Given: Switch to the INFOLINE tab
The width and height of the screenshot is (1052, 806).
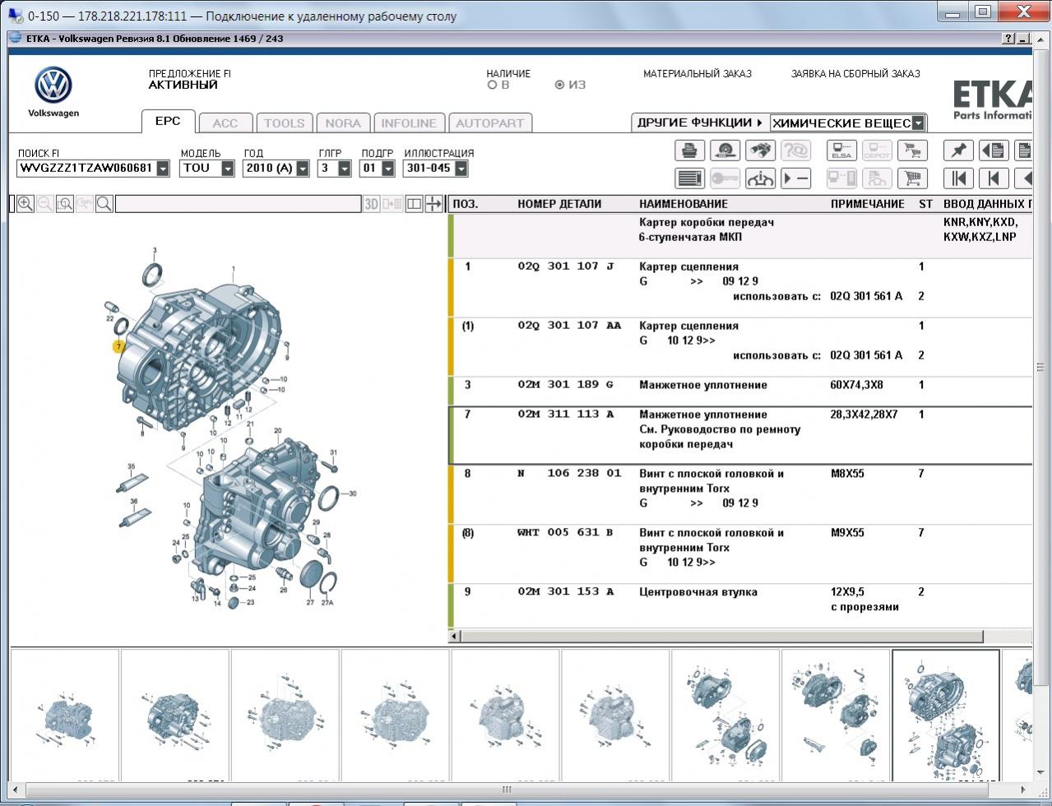Looking at the screenshot, I should [409, 123].
